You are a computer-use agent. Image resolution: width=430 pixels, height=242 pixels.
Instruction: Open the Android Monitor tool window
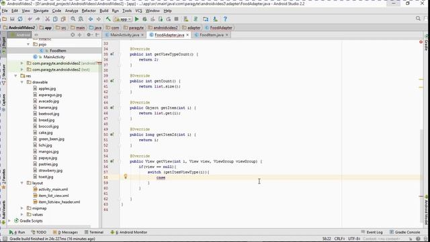[128, 232]
